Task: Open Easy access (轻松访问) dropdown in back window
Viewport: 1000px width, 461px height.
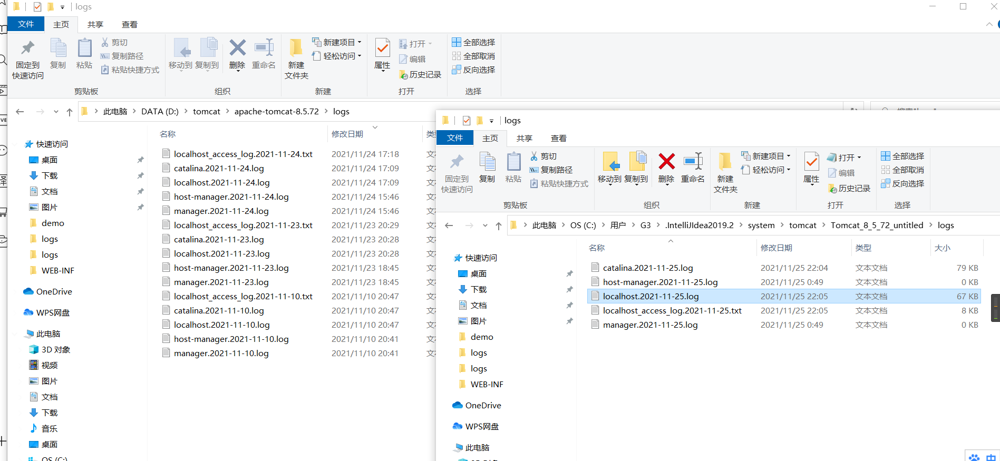Action: tap(337, 56)
